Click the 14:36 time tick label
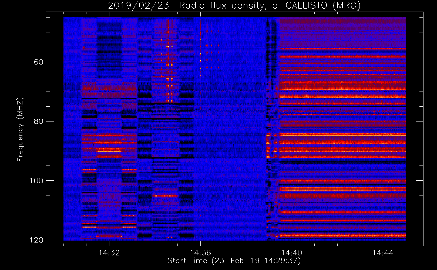The height and width of the screenshot is (270, 437). click(200, 253)
